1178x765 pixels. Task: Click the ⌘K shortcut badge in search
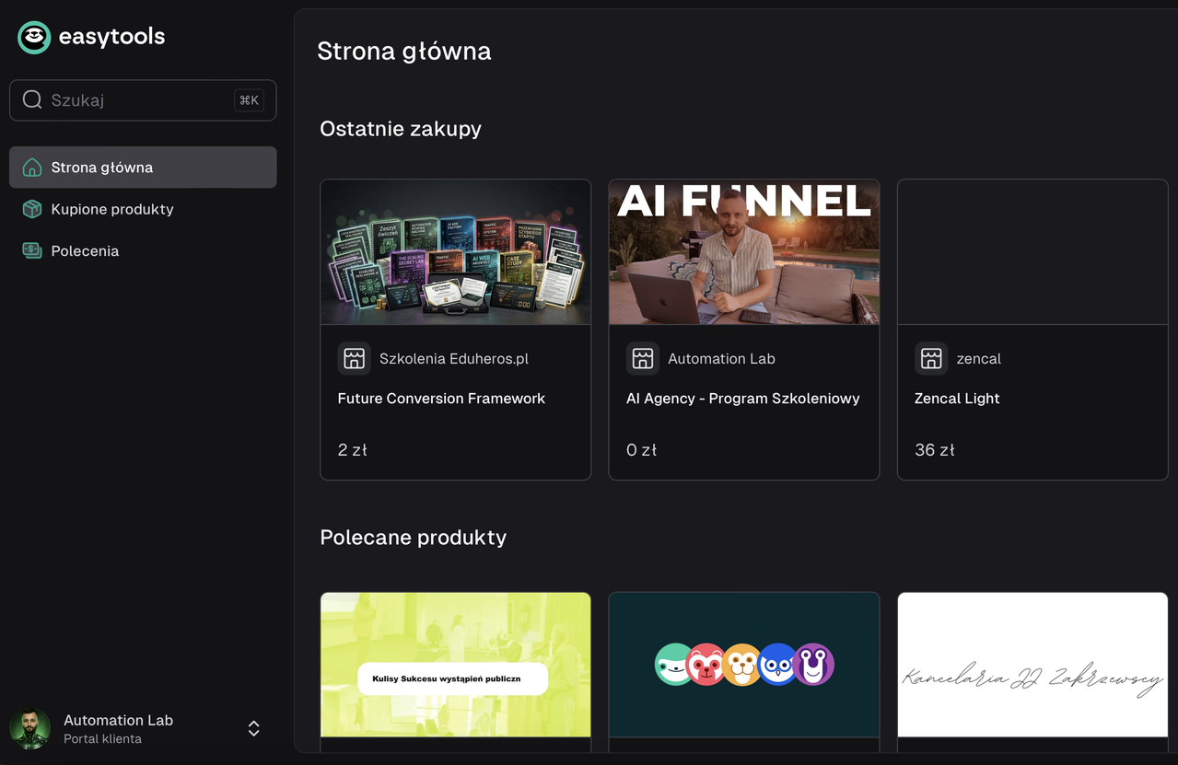tap(249, 100)
